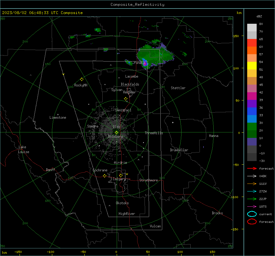Click the Composite_Reflectivity title

pos(137,5)
